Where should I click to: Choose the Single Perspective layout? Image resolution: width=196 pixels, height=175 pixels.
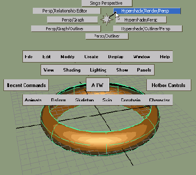click(x=107, y=3)
